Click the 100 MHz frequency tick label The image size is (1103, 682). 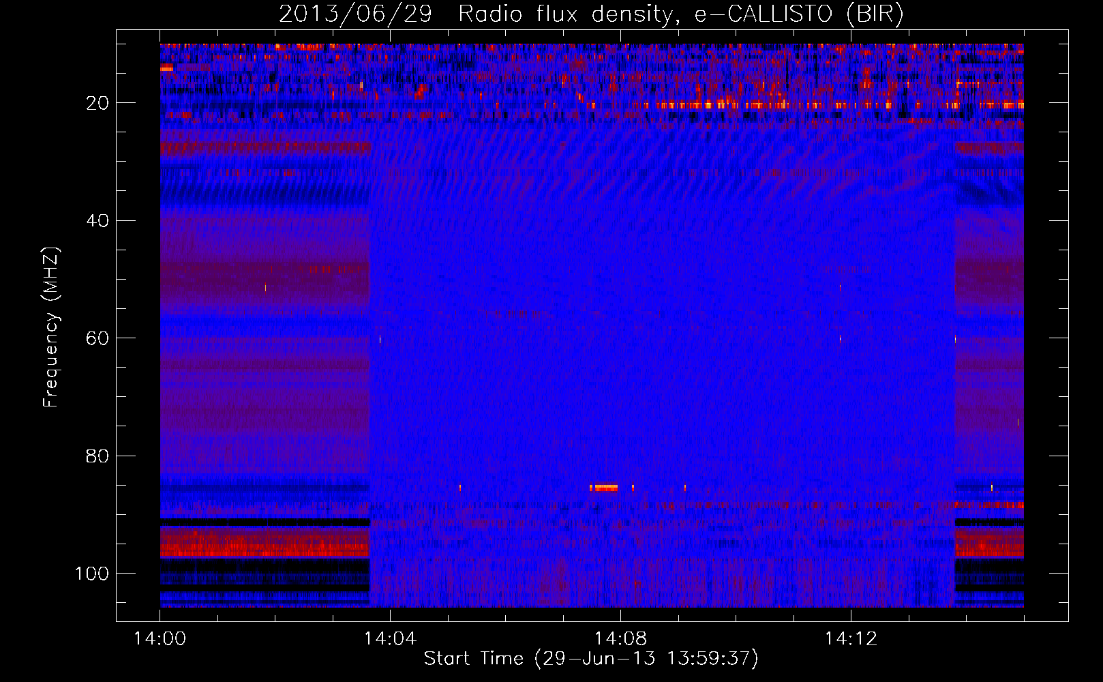coord(92,574)
